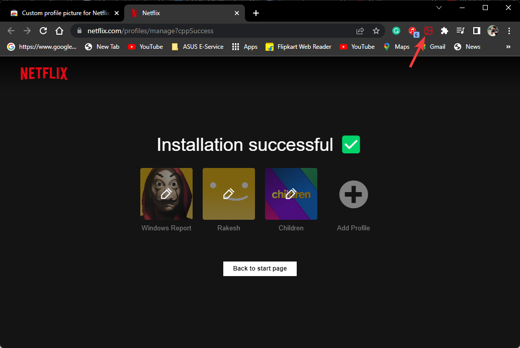520x348 pixels.
Task: Open the Maps bookmark
Action: coord(396,47)
